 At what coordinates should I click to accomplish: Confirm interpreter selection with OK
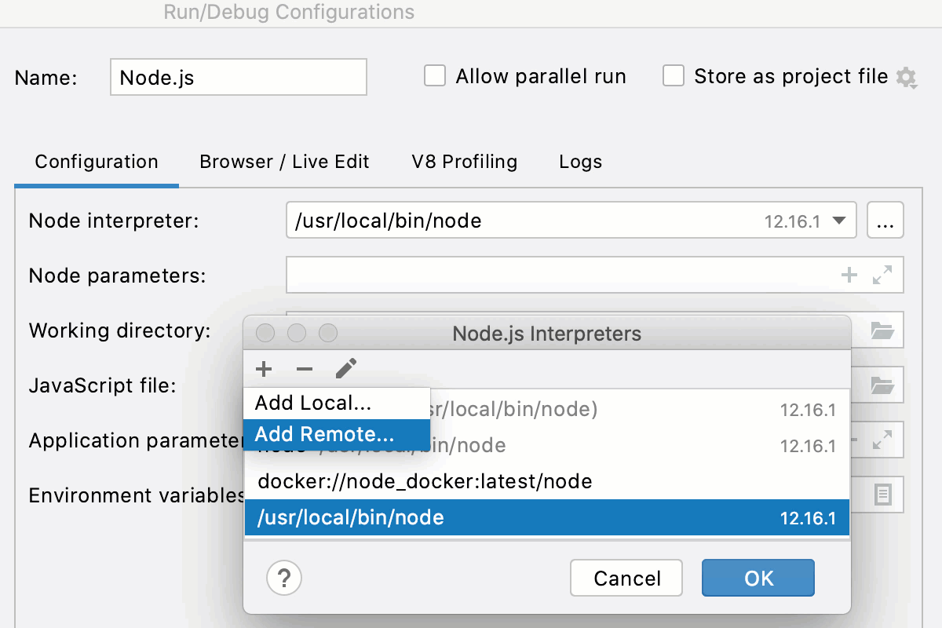click(x=758, y=578)
